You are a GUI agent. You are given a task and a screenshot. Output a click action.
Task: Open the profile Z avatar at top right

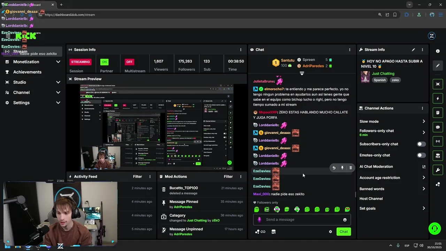click(x=432, y=36)
